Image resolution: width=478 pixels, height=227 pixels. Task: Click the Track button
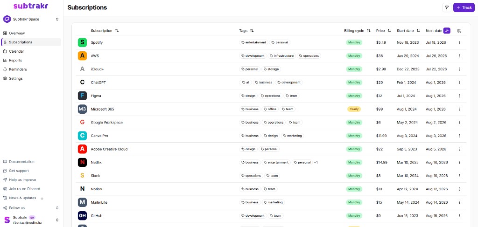pyautogui.click(x=464, y=7)
